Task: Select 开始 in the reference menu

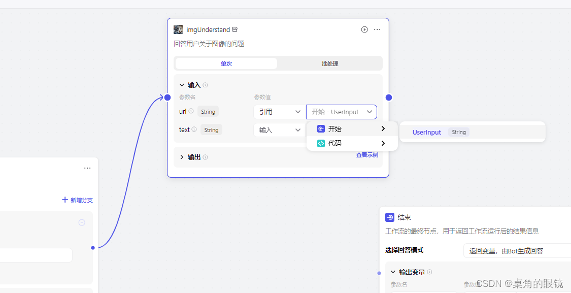Action: coord(352,129)
